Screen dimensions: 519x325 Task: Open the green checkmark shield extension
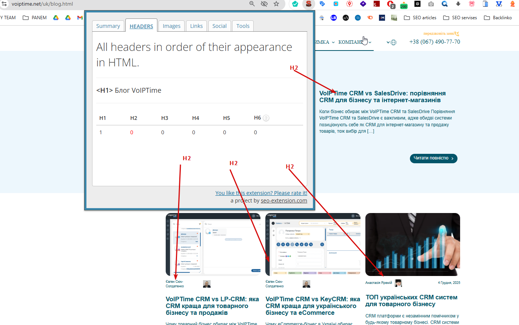tap(296, 4)
